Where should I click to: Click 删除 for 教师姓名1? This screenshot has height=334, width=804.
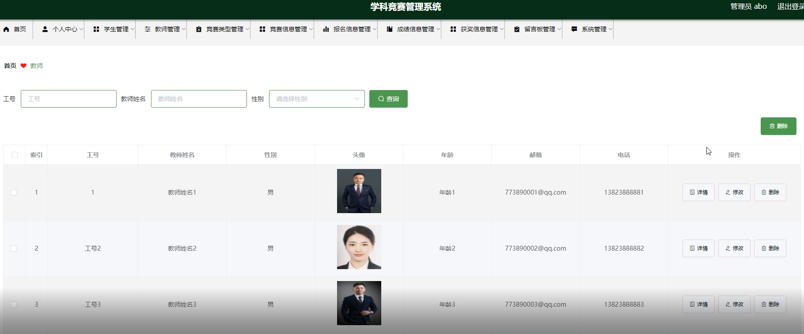click(x=770, y=192)
